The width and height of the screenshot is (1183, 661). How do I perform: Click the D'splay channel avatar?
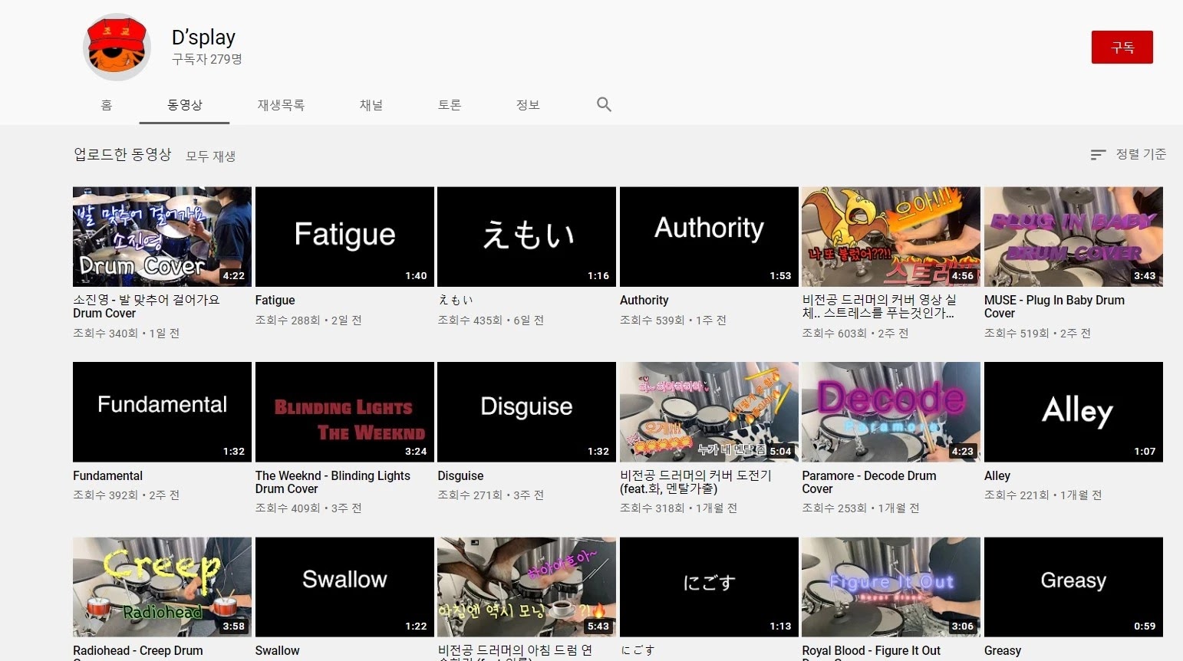pyautogui.click(x=117, y=47)
